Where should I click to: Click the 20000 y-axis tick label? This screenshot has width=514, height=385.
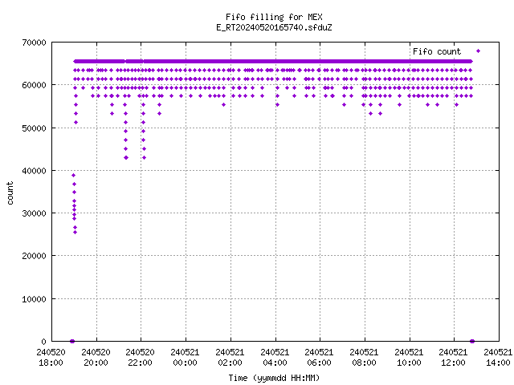click(34, 256)
